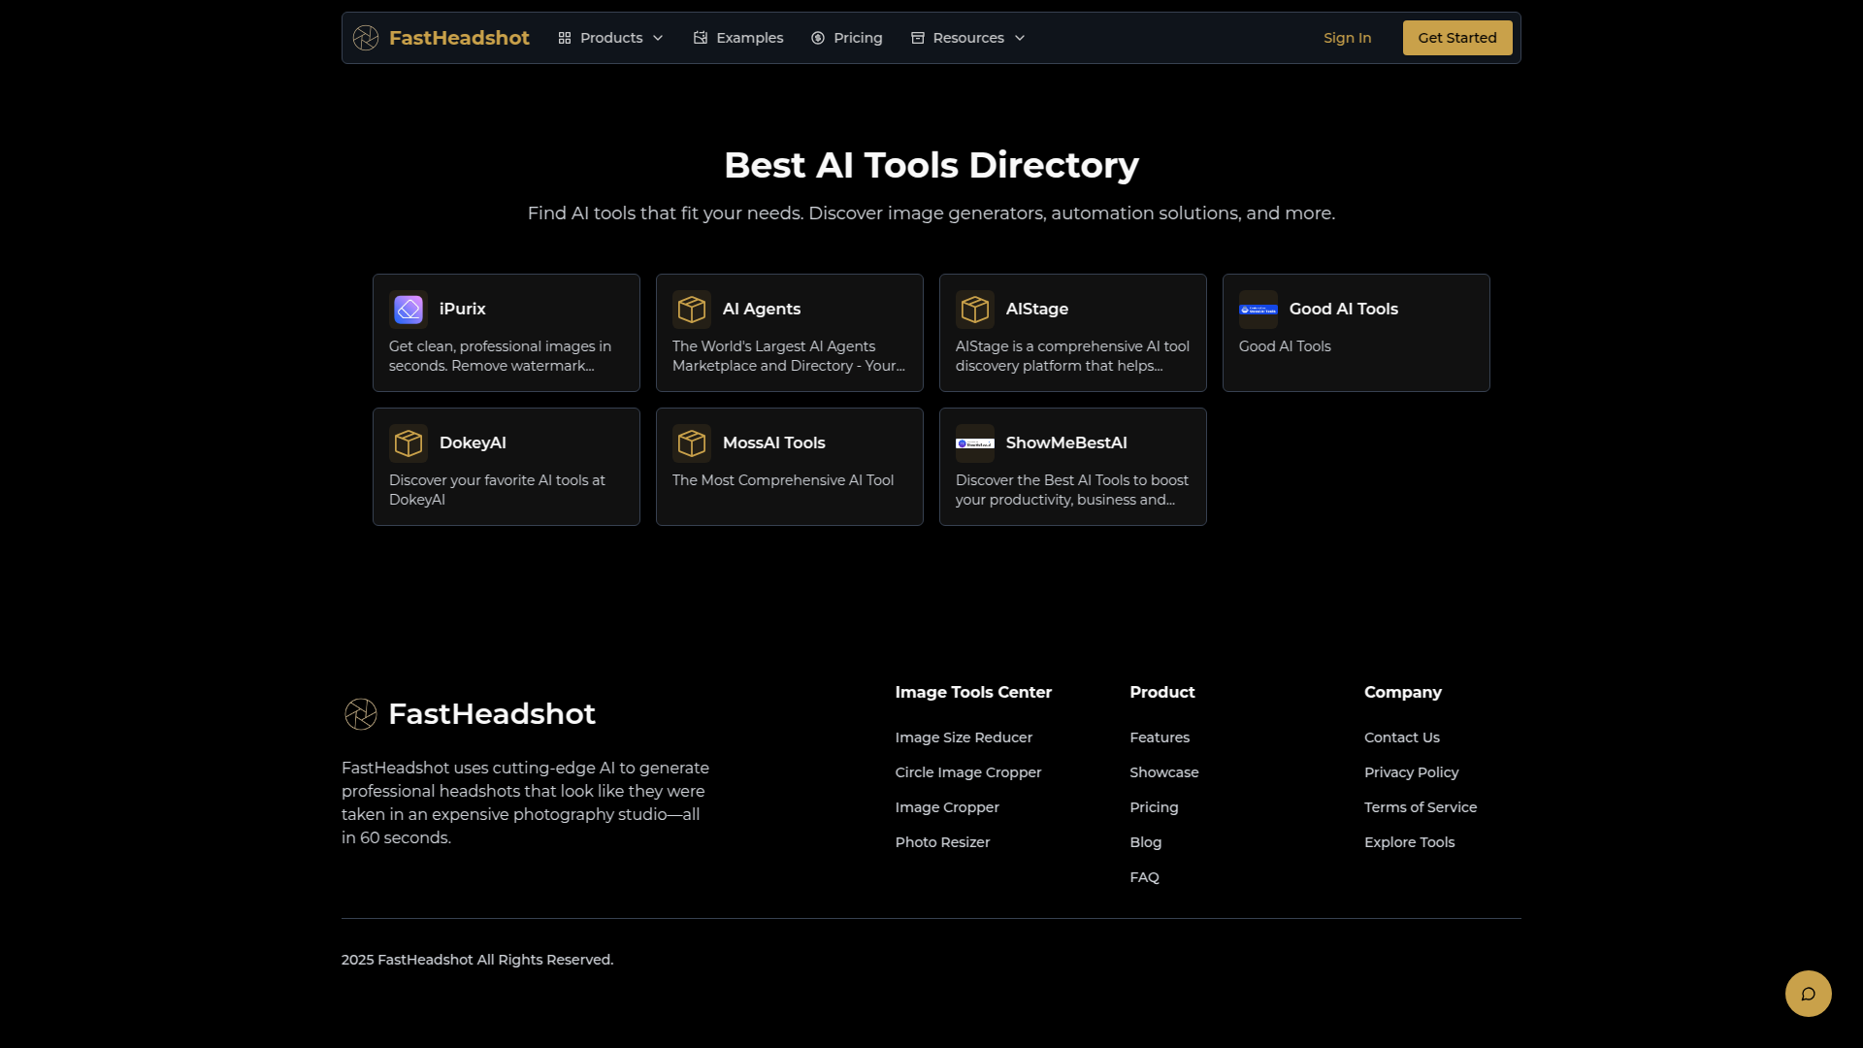Expand the Products dropdown menu
Screen dimensions: 1863x1048
point(610,38)
